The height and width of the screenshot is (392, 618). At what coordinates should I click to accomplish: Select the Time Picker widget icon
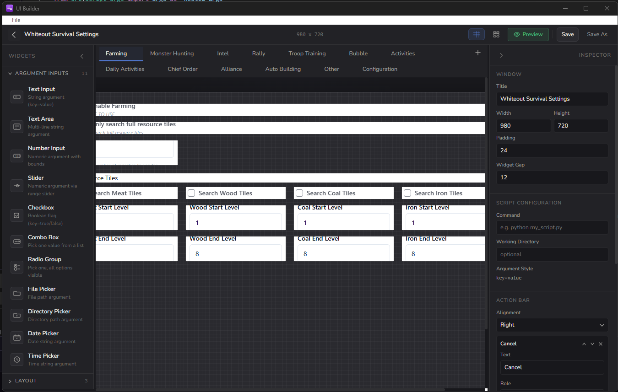(17, 360)
